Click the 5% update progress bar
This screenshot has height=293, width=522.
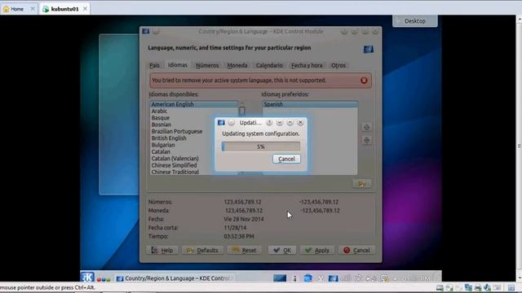click(x=261, y=146)
